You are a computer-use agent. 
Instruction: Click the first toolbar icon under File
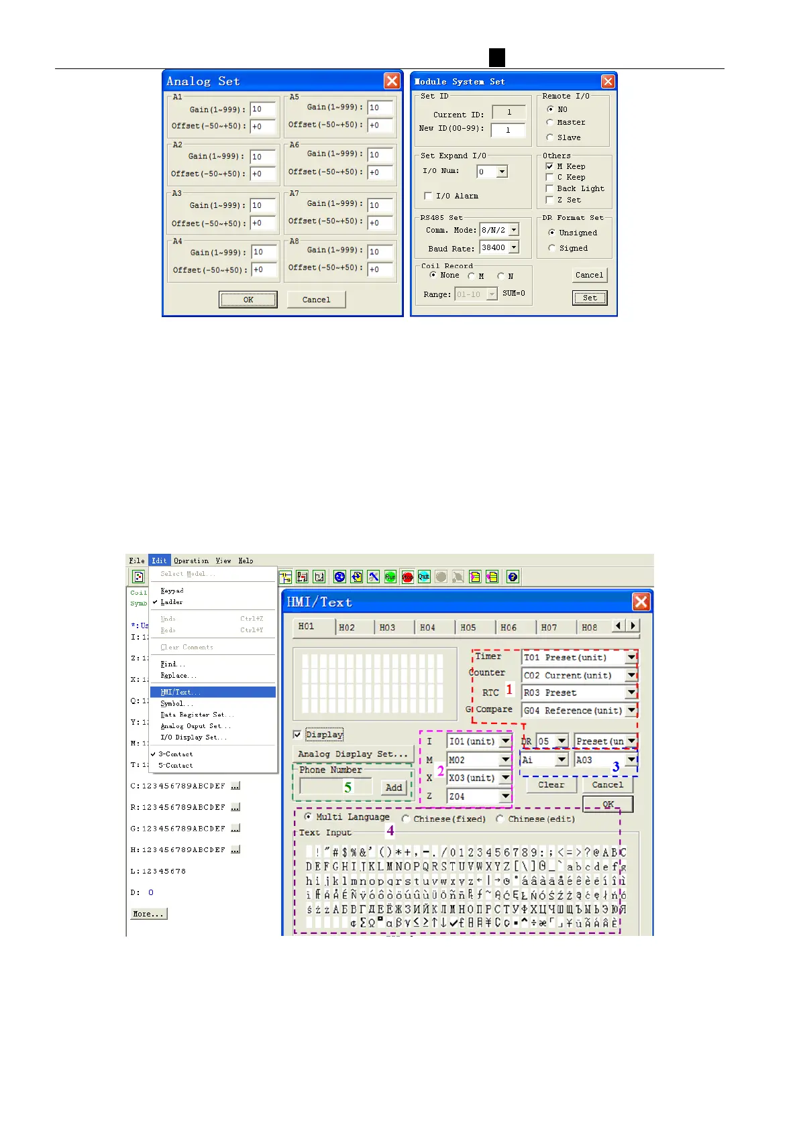138,577
